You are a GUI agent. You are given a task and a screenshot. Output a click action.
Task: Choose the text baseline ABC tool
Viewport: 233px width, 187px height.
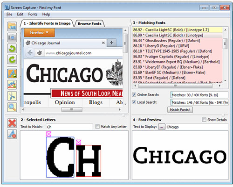point(12,85)
